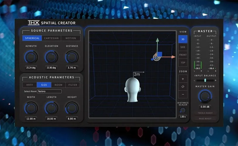Click the 18.00 m length value
This screenshot has height=146, width=238.
(x=51, y=119)
